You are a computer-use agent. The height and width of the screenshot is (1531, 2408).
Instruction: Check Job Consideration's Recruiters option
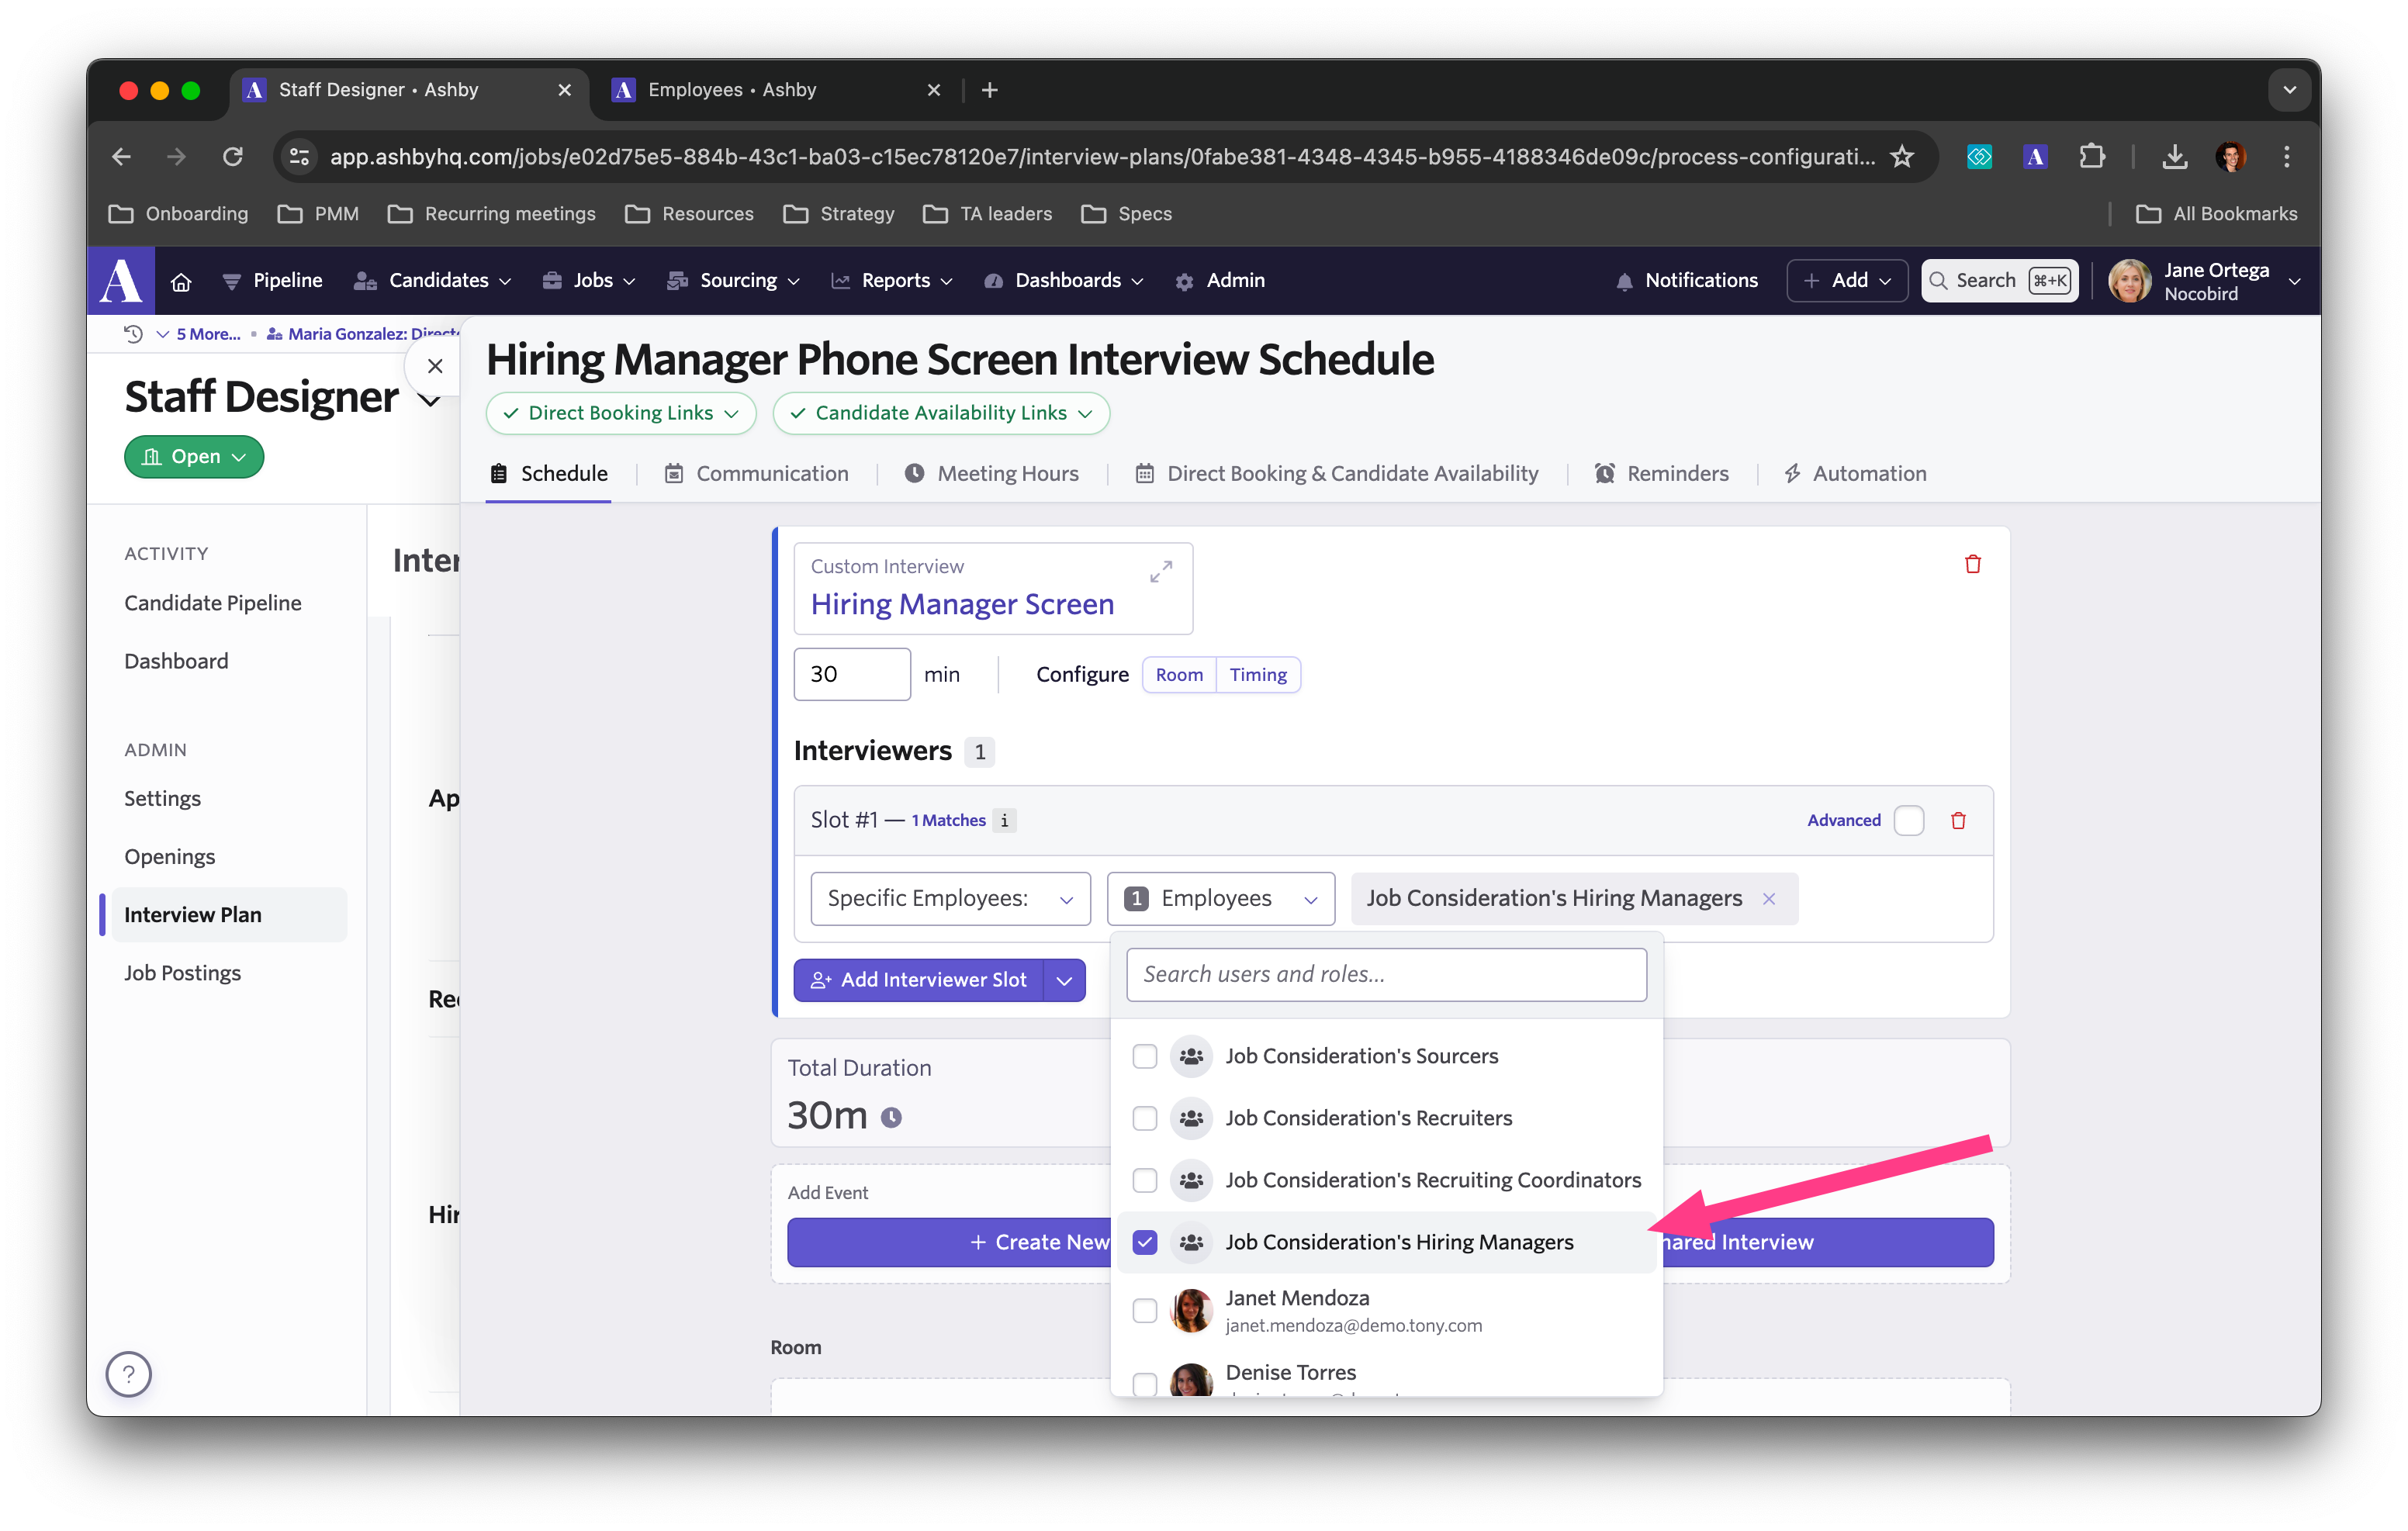tap(1144, 1118)
